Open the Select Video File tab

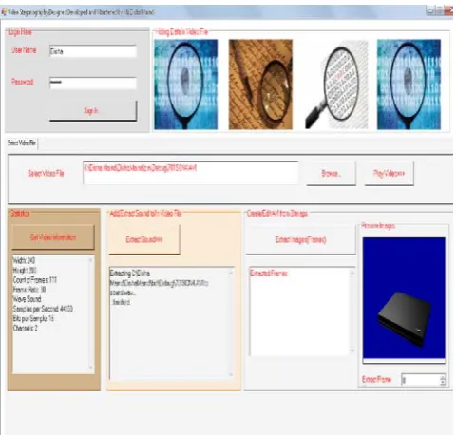[x=22, y=142]
